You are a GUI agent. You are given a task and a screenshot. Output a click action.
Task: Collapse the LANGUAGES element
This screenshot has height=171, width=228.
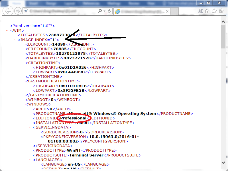[x=30, y=160]
